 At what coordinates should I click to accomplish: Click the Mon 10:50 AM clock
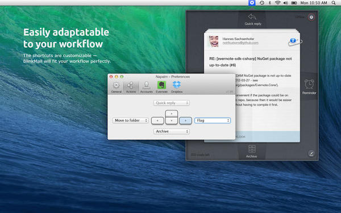point(314,3)
